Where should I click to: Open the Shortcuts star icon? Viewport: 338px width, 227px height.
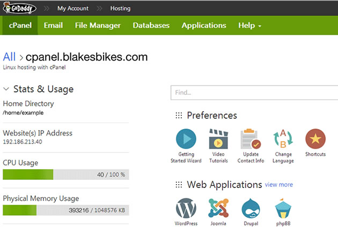tap(315, 139)
